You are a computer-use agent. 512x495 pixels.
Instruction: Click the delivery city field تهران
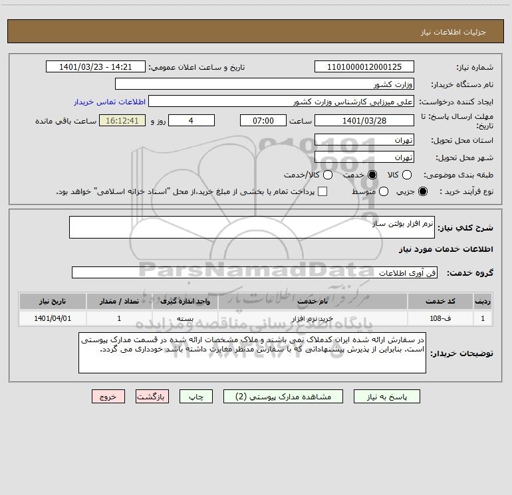[364, 157]
